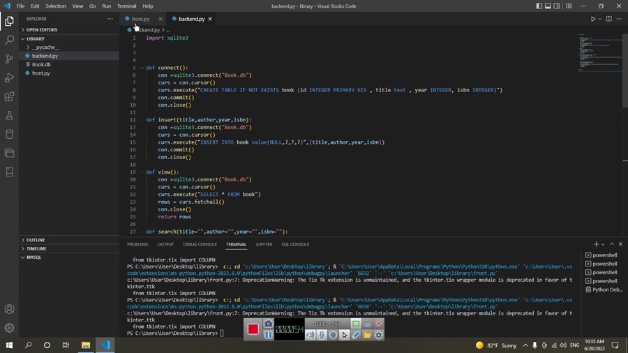Run the Python file with play button
The image size is (628, 353).
click(593, 19)
